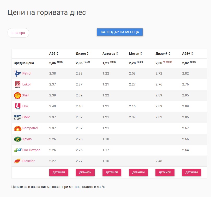Screen dimensions: 211x197
Task: Click the Lukoil brand logo
Action: [18, 84]
